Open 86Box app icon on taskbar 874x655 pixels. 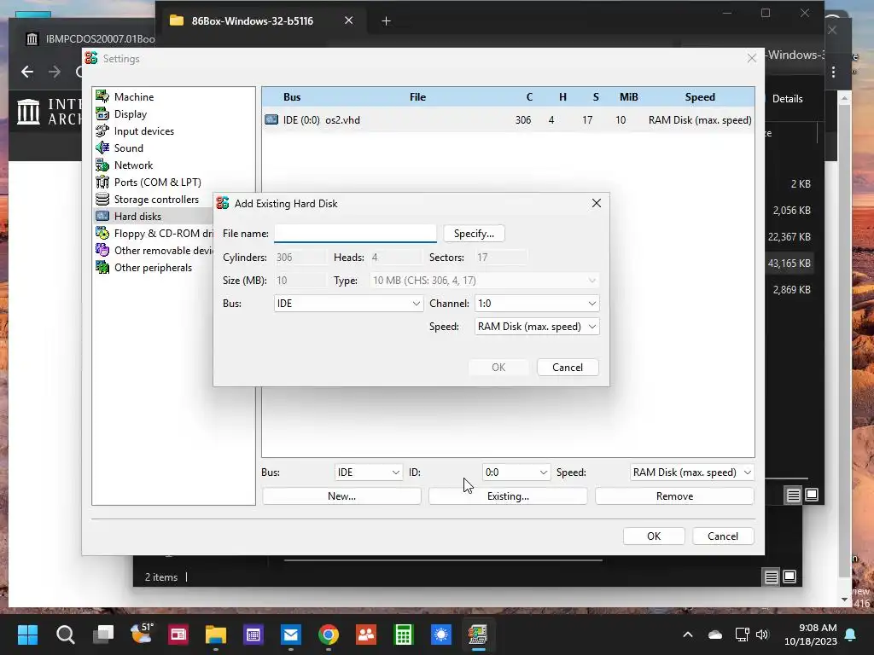coord(478,635)
